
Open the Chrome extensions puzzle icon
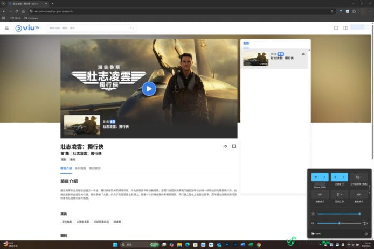tap(354, 11)
